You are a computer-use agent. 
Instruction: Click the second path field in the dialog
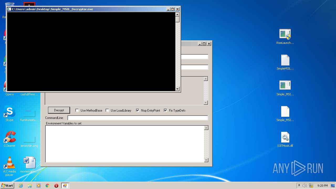coord(195,67)
